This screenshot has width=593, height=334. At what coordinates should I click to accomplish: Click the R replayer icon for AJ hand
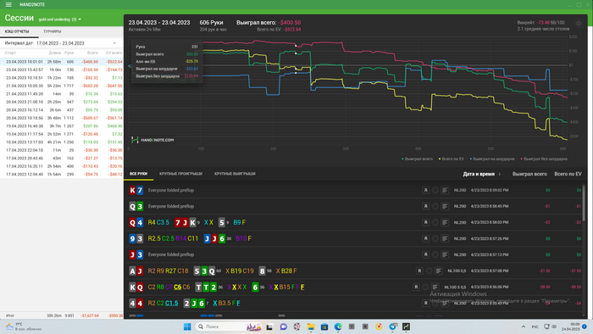419,270
